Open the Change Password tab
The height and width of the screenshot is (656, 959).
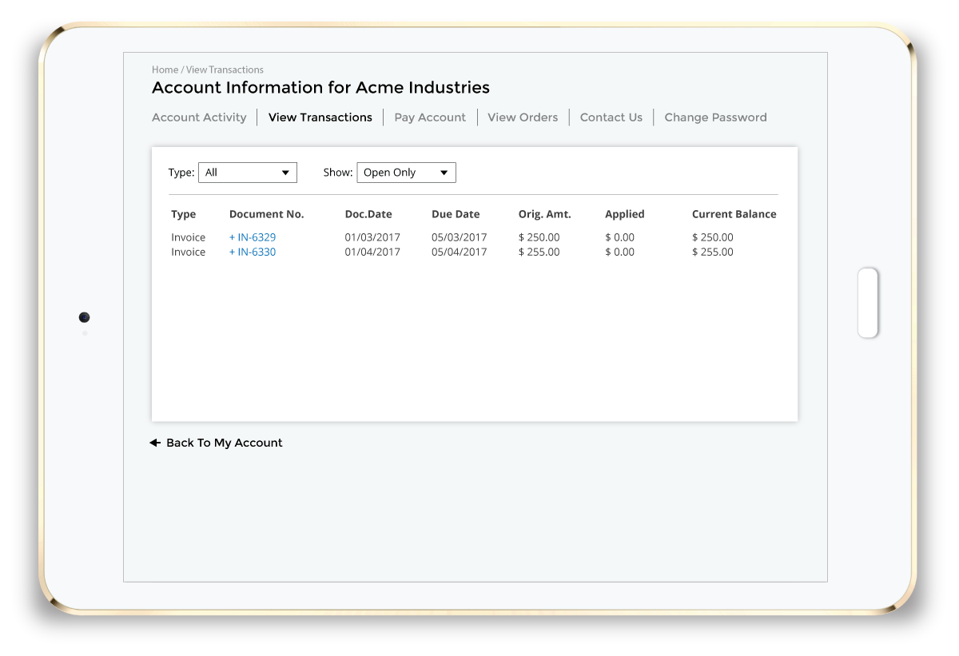[715, 117]
